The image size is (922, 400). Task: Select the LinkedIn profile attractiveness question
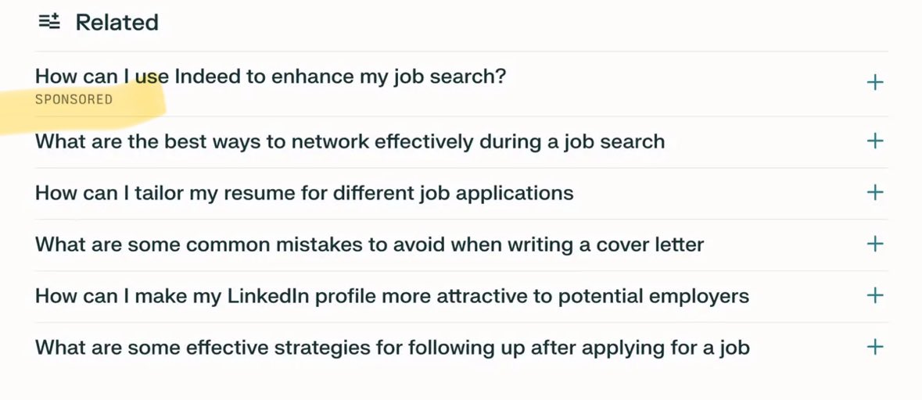point(392,296)
